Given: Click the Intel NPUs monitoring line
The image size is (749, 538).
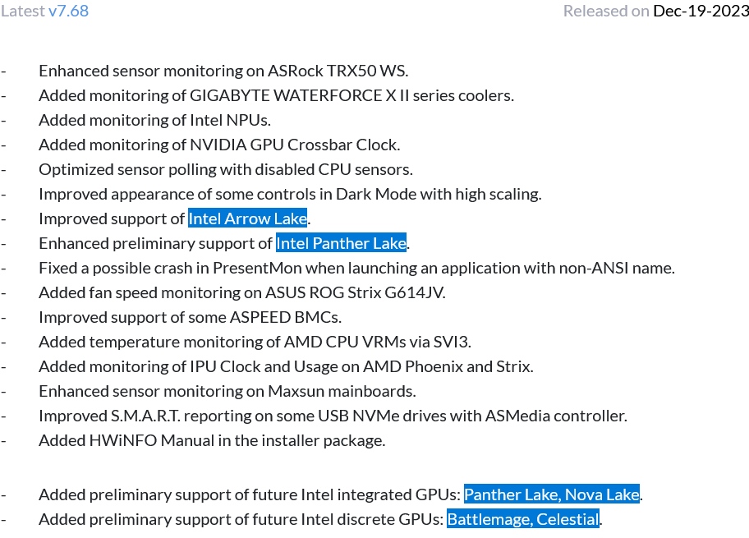Looking at the screenshot, I should [x=154, y=120].
